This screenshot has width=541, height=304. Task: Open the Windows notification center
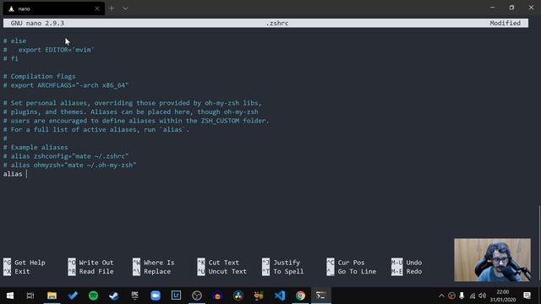527,296
